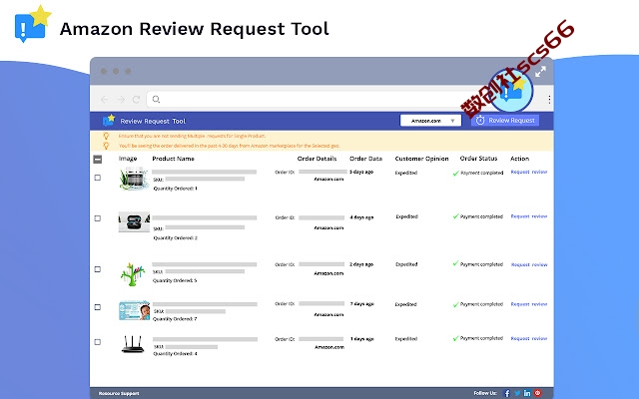
Task: Click Request review for 2 days ago order
Action: [529, 264]
